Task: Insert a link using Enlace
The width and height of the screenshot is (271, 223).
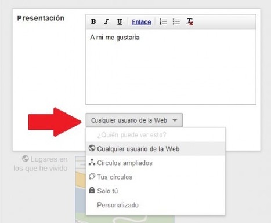Action: 142,22
